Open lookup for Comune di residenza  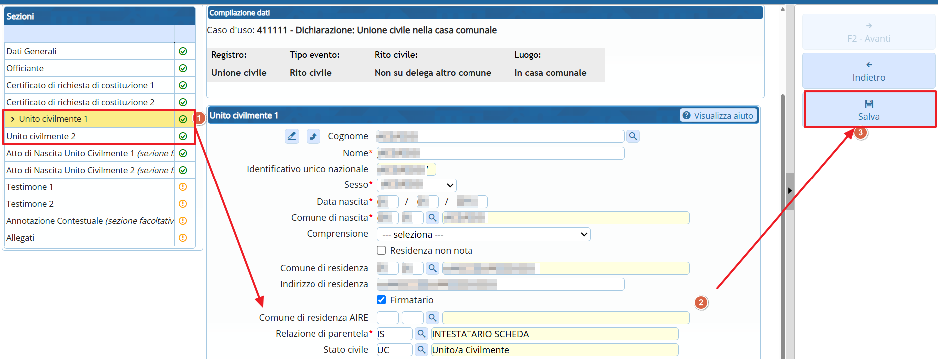(x=432, y=268)
